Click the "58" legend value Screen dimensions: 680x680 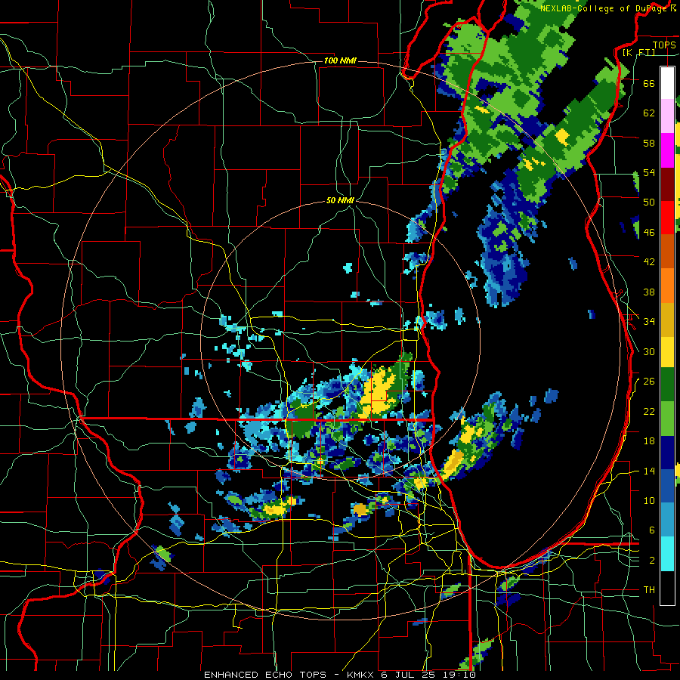tap(649, 143)
